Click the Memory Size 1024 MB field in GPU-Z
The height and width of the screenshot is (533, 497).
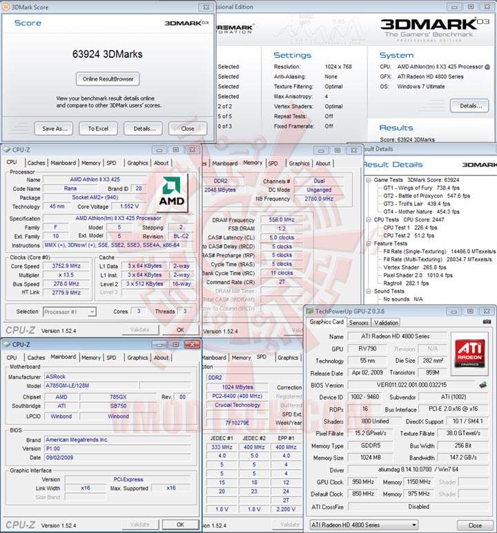click(x=371, y=458)
